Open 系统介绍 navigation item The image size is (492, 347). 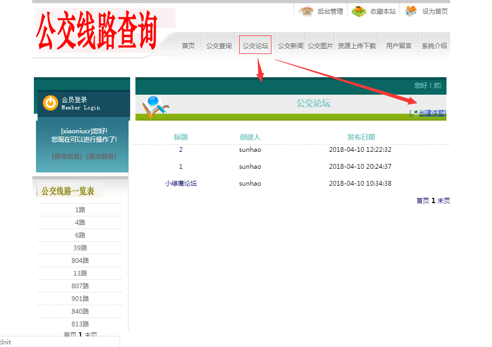pyautogui.click(x=434, y=46)
